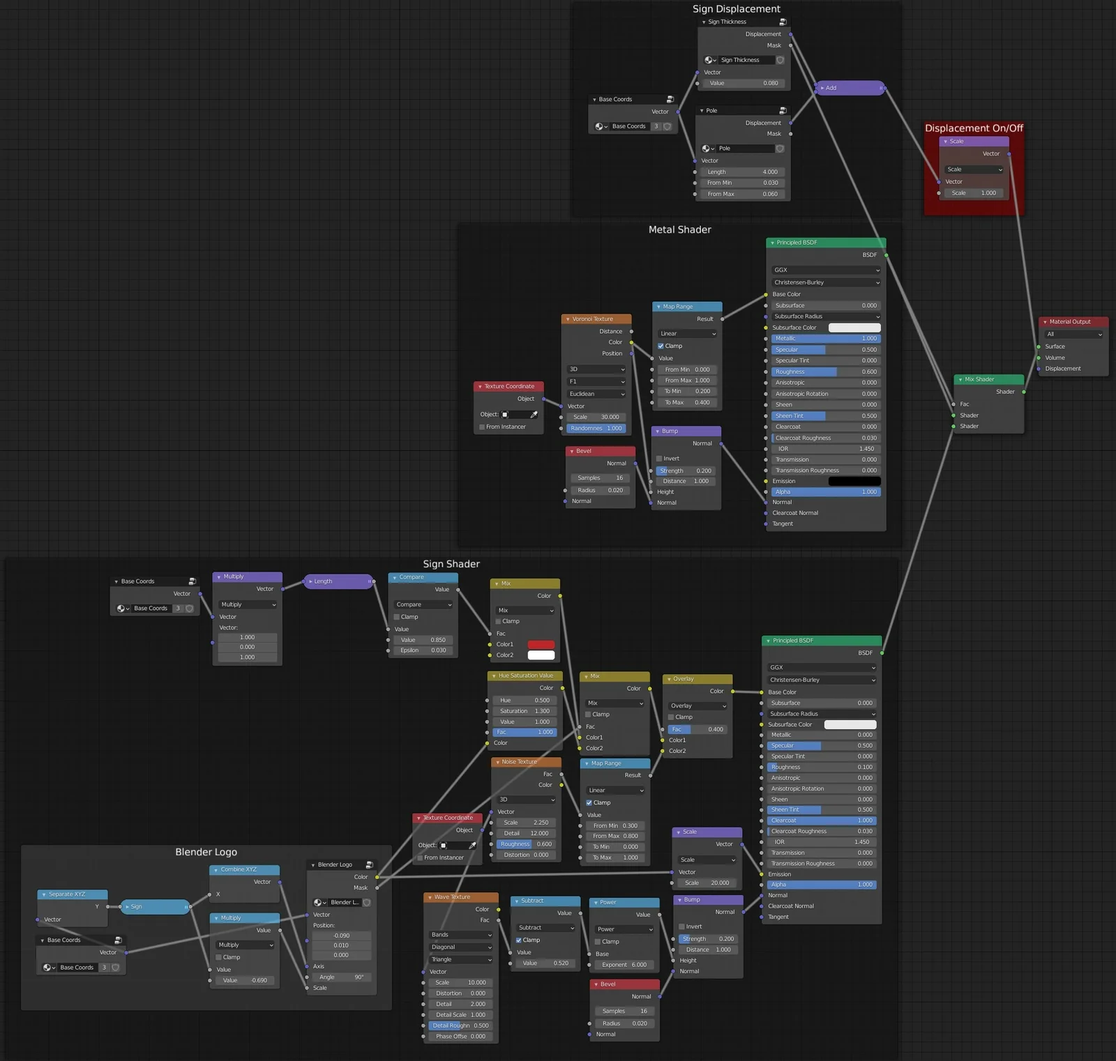The image size is (1116, 1061).
Task: Toggle the fake user shield on Pole node group
Action: [779, 148]
